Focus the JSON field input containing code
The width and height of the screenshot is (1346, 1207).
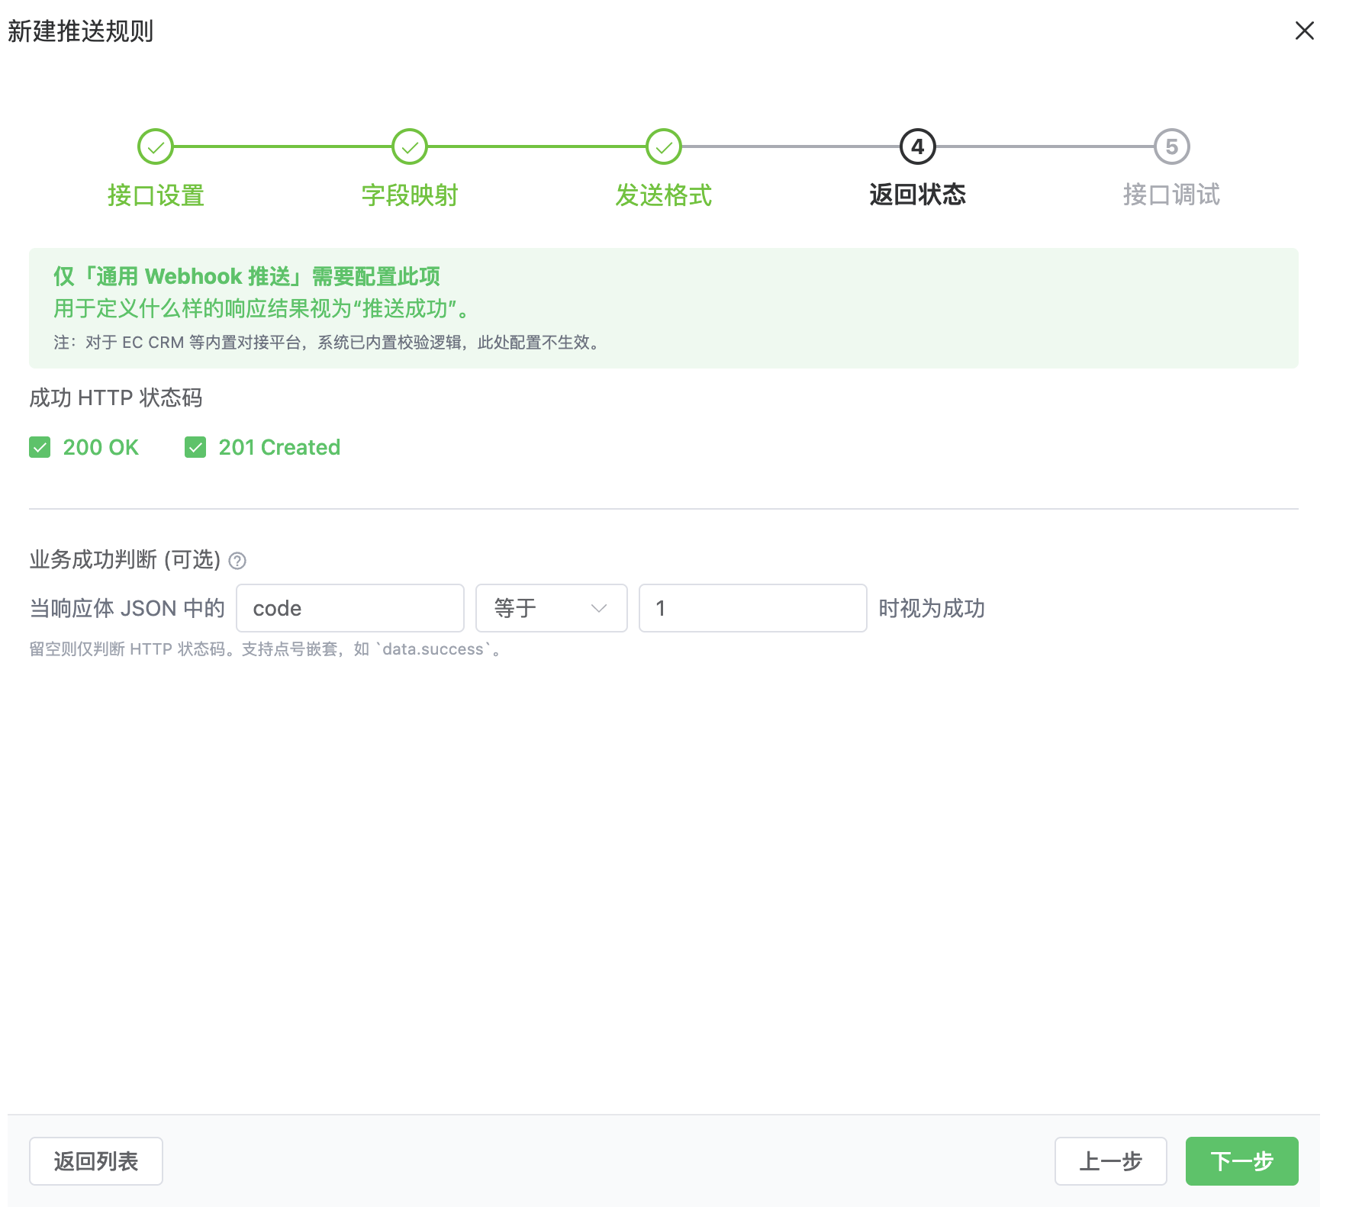tap(350, 608)
